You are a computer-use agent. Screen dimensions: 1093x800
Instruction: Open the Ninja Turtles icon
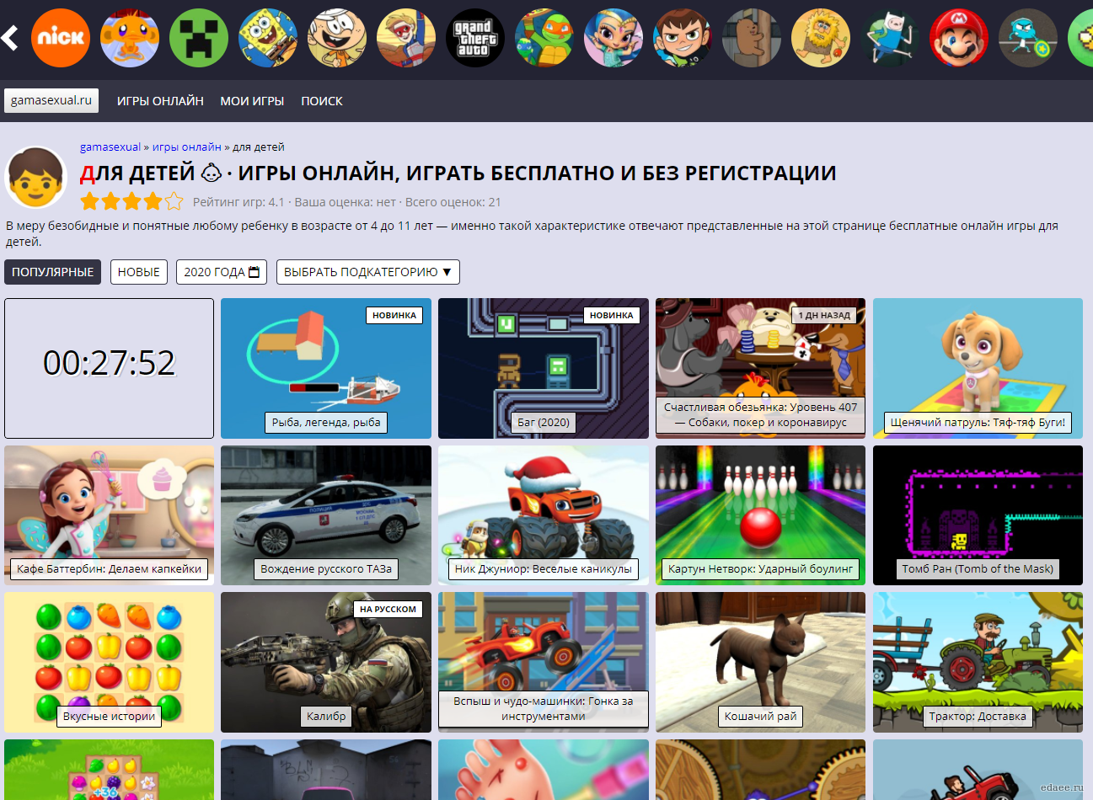point(544,38)
